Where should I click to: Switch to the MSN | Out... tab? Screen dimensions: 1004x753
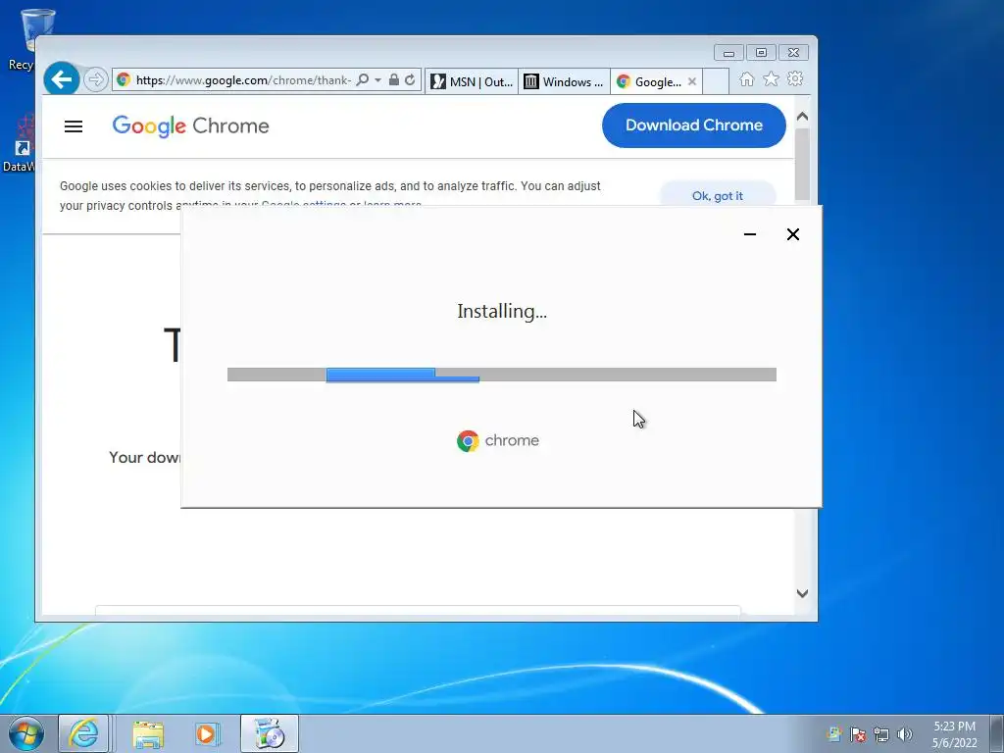click(472, 81)
